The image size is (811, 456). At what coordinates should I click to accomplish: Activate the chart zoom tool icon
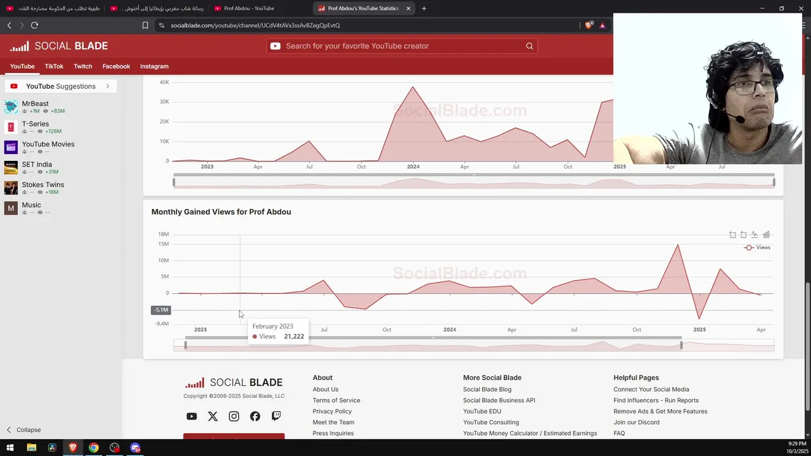pyautogui.click(x=732, y=234)
